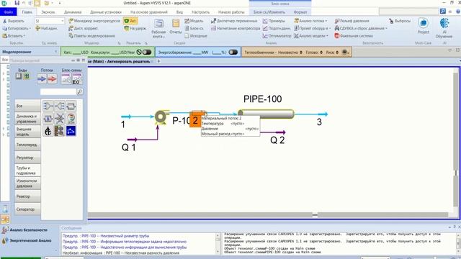Image resolution: width=461 pixels, height=259 pixels.
Task: Put solver На удерж. hold
Action: [x=135, y=29]
